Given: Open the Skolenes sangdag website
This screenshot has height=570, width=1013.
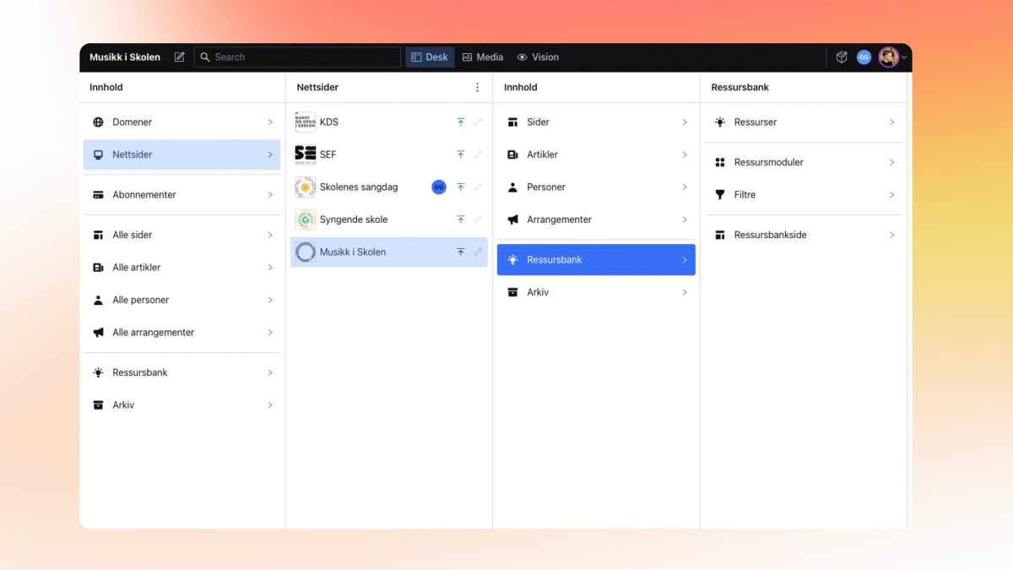Looking at the screenshot, I should (x=389, y=187).
